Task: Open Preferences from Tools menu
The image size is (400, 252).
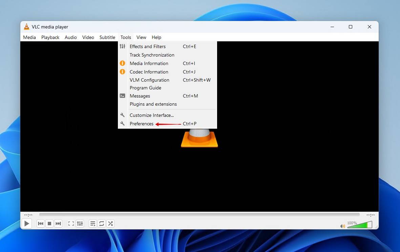Action: point(167,124)
